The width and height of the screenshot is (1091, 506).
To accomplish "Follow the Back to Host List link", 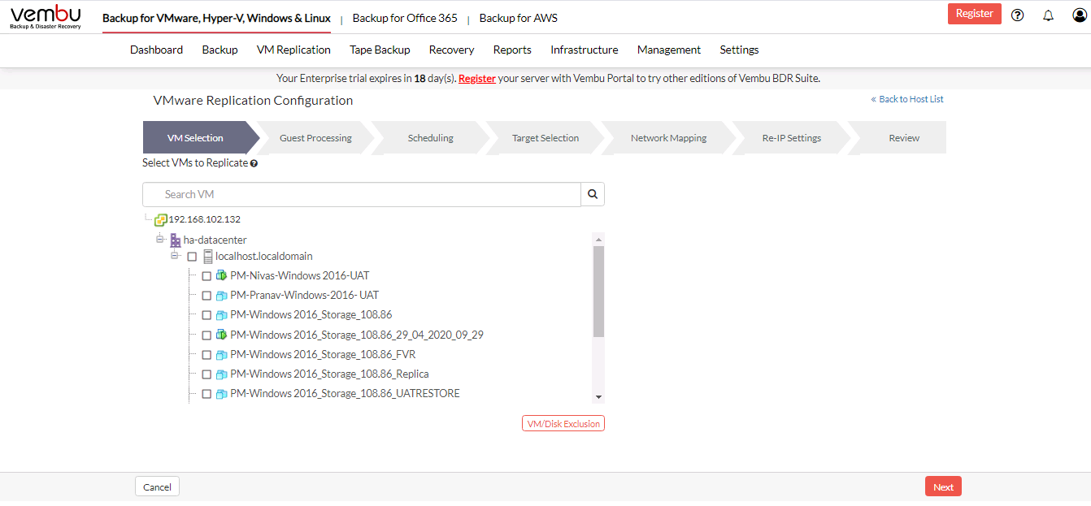I will (907, 99).
